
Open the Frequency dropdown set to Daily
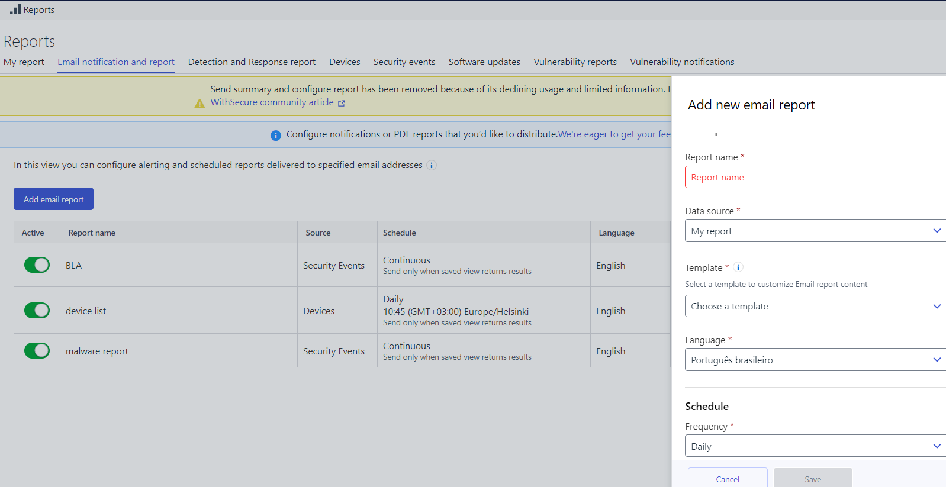(815, 446)
